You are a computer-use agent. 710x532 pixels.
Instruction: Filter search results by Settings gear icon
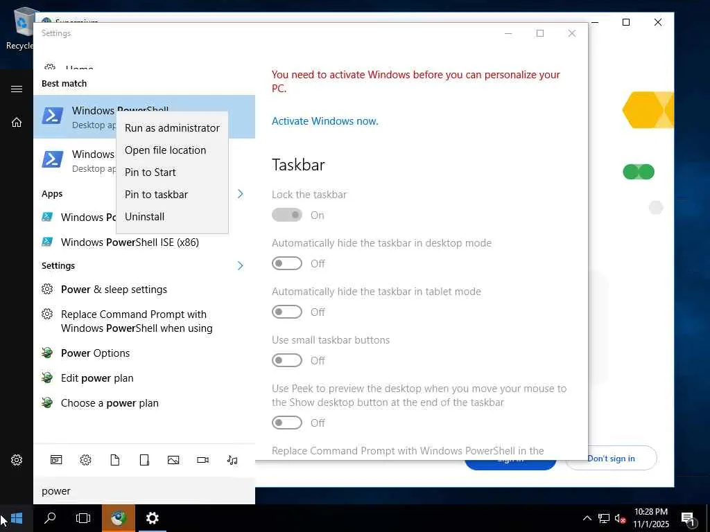click(x=85, y=460)
